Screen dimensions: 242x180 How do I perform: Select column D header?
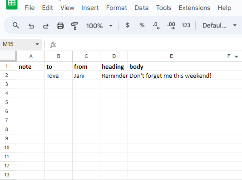pos(114,56)
